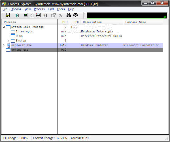
Task: Select the Interrupts row
Action: coord(82,32)
